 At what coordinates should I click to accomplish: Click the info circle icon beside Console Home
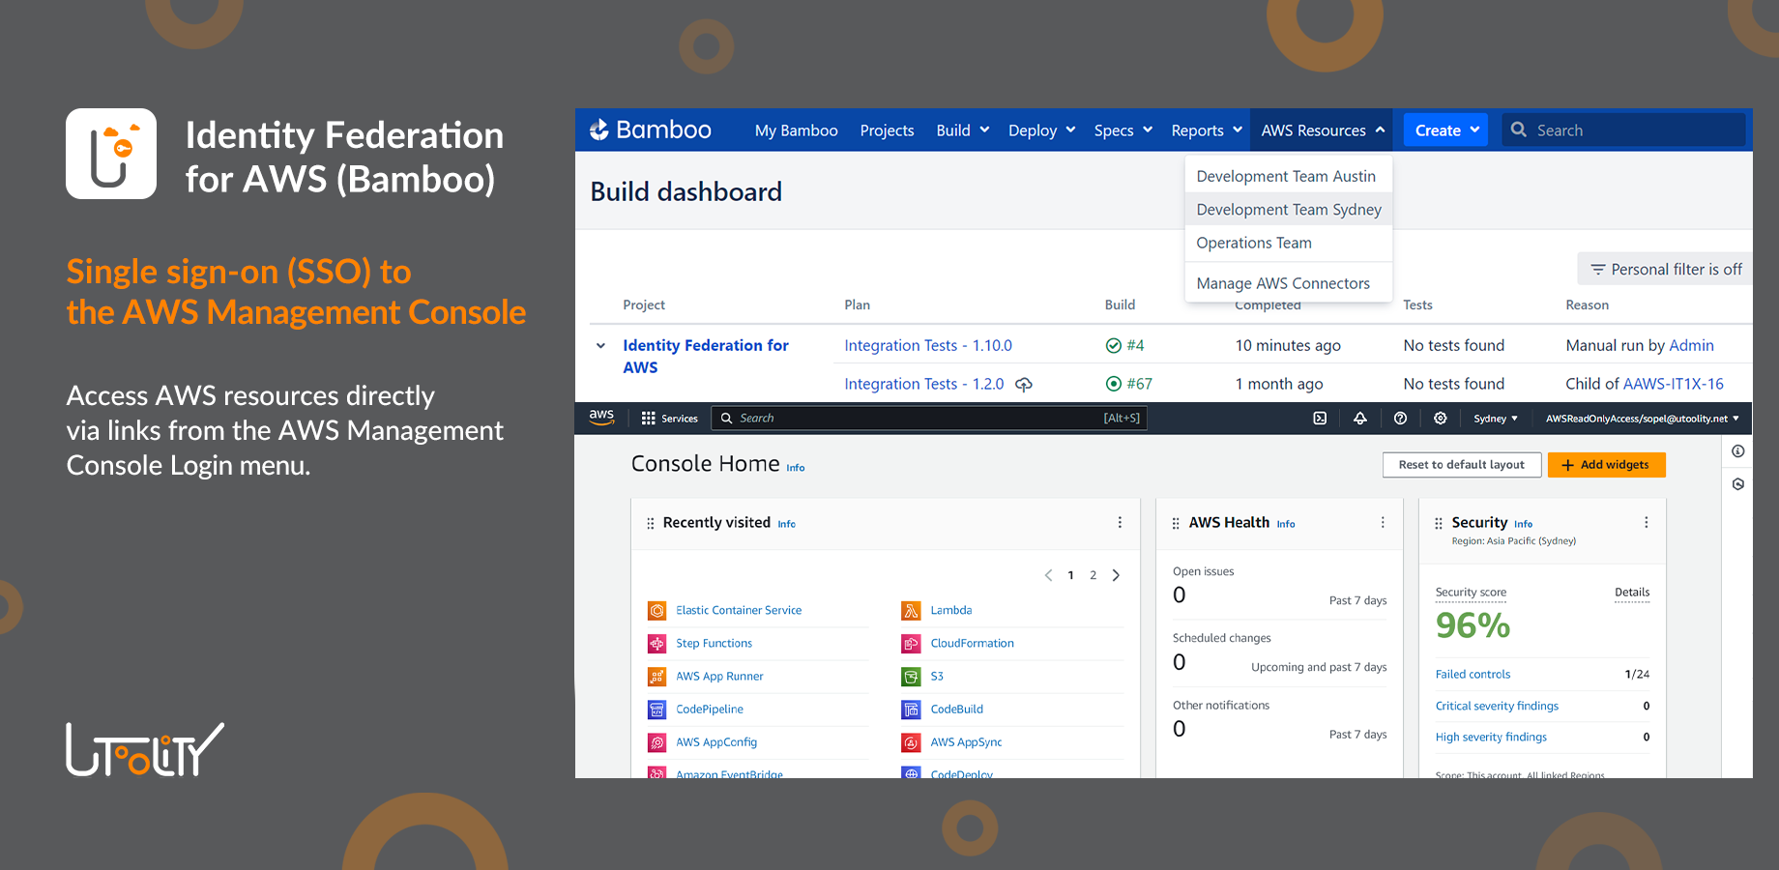click(1738, 451)
